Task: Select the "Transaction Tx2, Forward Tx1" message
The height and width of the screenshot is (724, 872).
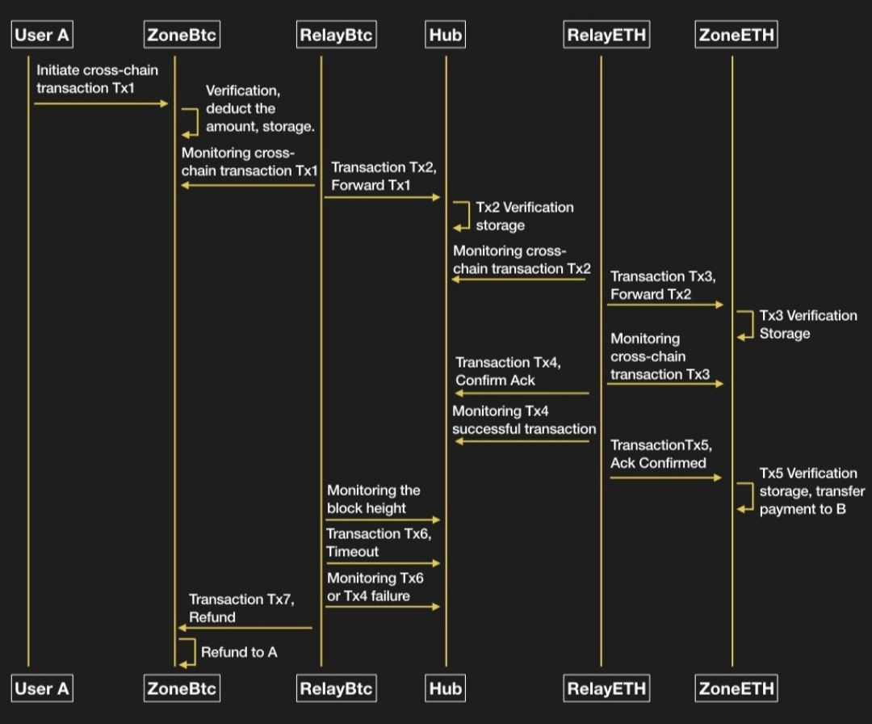Action: tap(384, 175)
